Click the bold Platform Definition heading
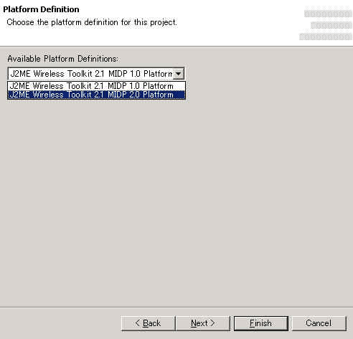The width and height of the screenshot is (353, 339). coord(41,9)
